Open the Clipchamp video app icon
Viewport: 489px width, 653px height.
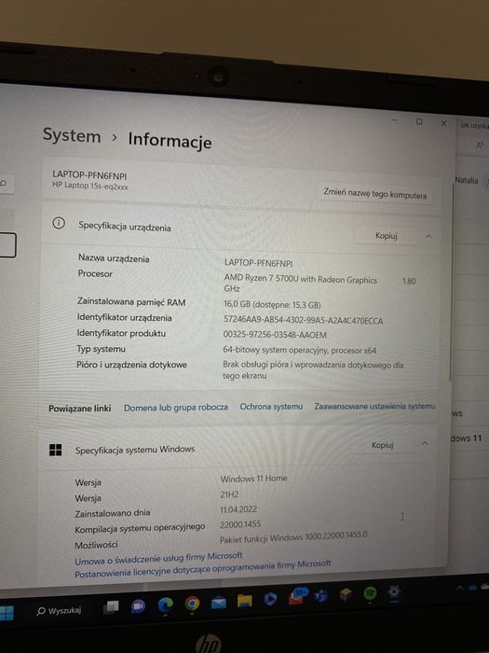[270, 599]
